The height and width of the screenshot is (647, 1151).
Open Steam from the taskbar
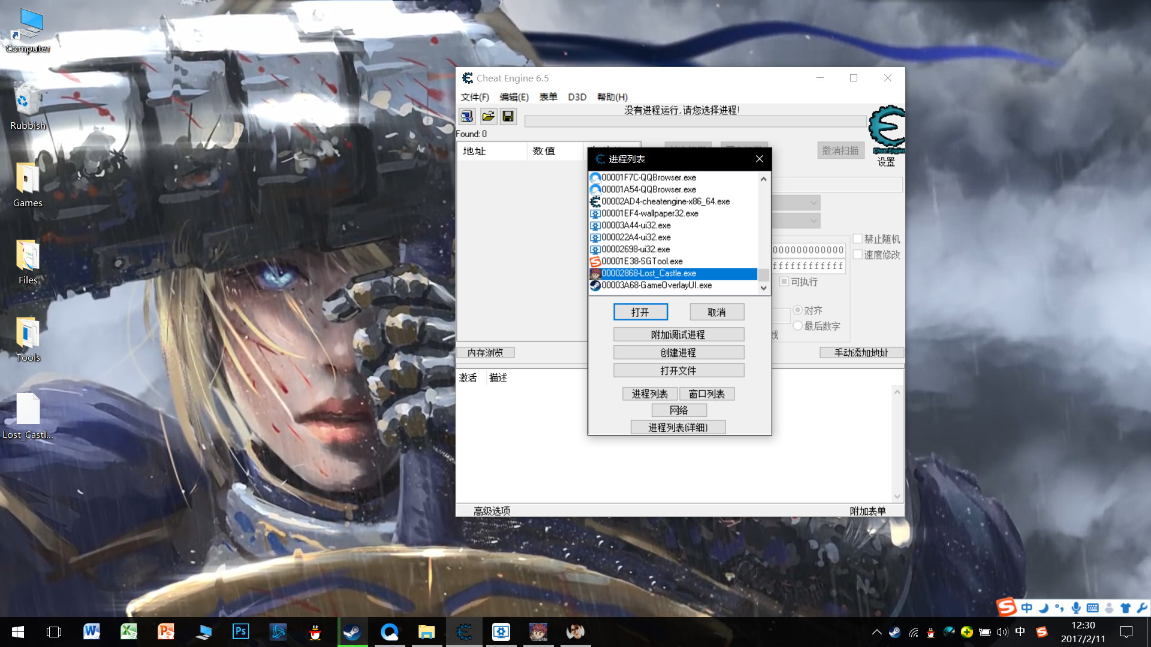[x=352, y=631]
